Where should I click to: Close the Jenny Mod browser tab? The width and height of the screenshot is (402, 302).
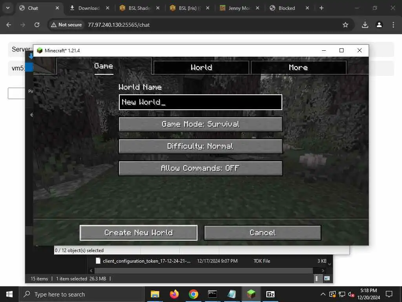click(x=258, y=8)
